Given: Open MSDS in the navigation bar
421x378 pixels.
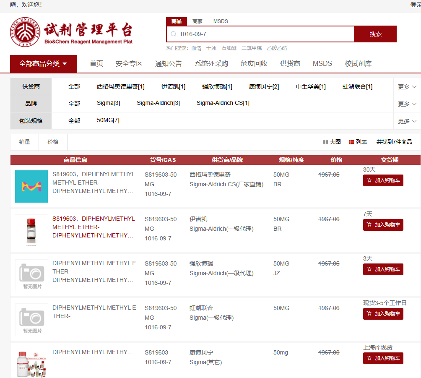Looking at the screenshot, I should [322, 64].
